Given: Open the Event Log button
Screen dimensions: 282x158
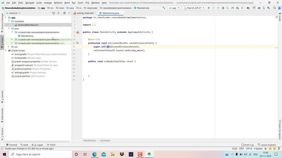Looking at the screenshot, I should [248, 145].
